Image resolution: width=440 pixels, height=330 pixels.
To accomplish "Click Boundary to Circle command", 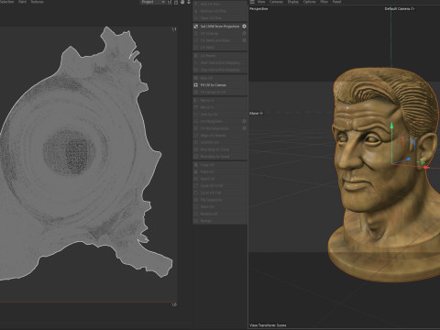I will coord(214,149).
